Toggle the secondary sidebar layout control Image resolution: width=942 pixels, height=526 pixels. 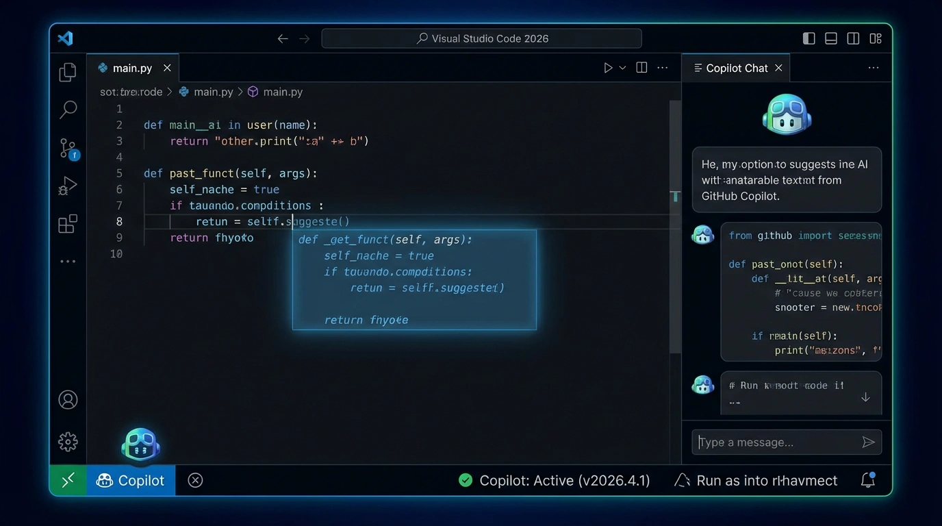(x=853, y=38)
